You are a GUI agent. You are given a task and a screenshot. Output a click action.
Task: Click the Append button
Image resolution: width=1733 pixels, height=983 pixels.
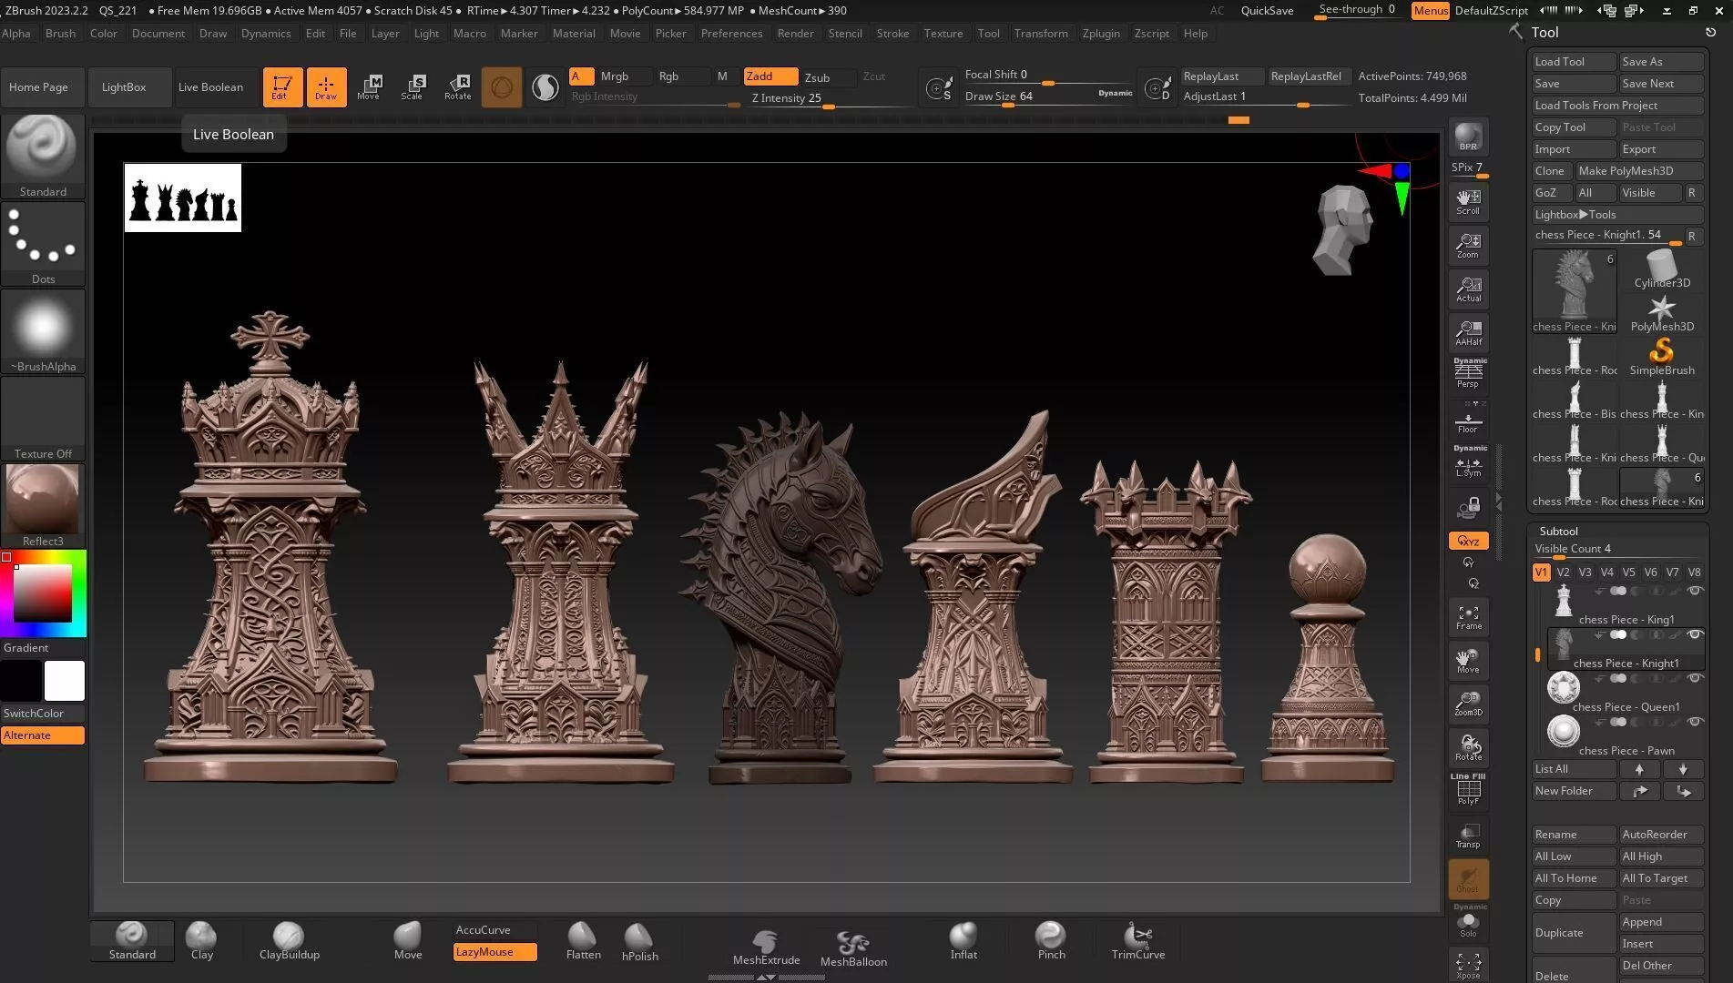1661,922
